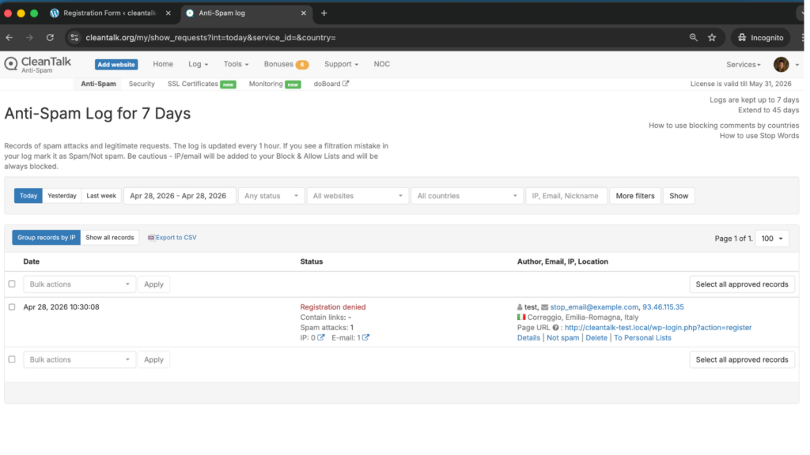Check the bottom bulk-selection checkbox
Viewport: 810px width, 455px height.
click(x=11, y=359)
